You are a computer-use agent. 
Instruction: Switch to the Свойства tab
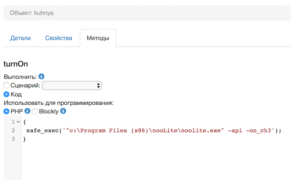coord(59,38)
